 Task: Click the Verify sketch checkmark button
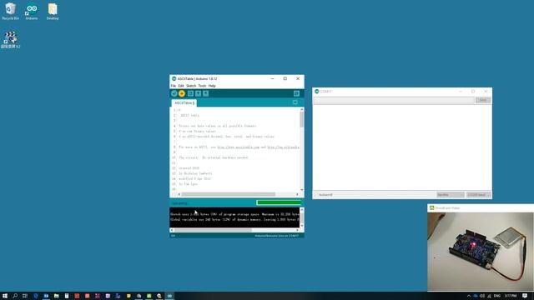(x=174, y=93)
